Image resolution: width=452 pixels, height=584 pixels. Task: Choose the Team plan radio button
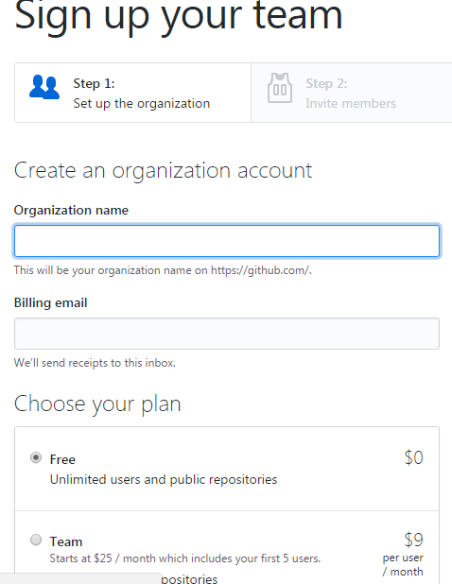point(36,540)
